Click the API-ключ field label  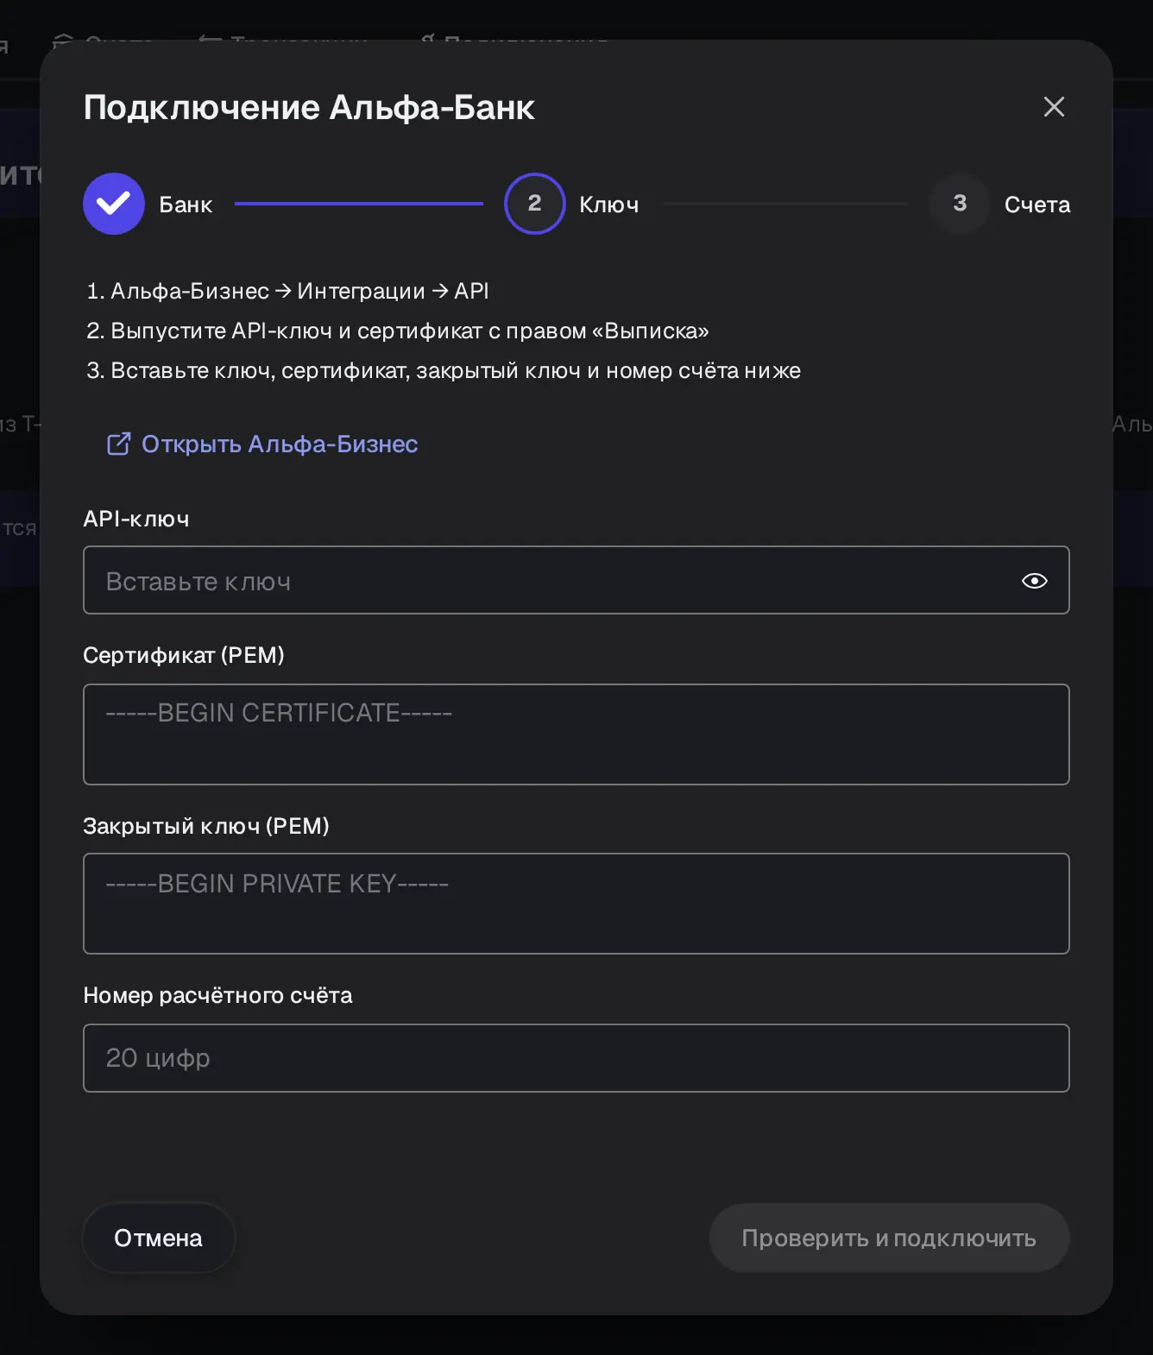[x=136, y=519]
